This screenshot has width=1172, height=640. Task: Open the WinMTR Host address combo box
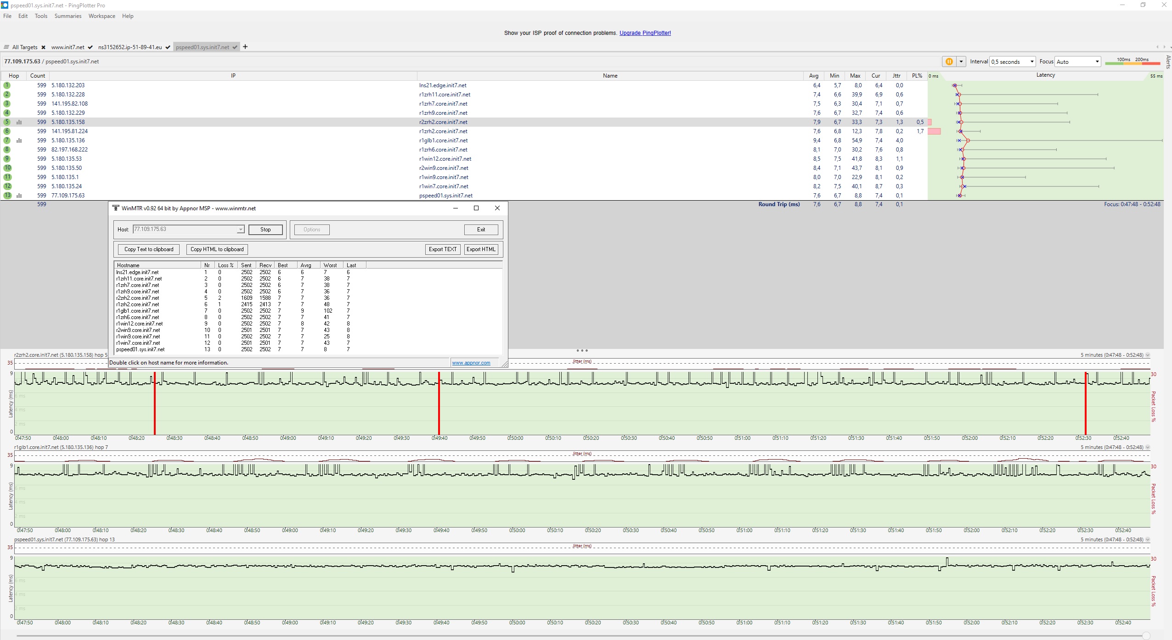click(x=188, y=229)
